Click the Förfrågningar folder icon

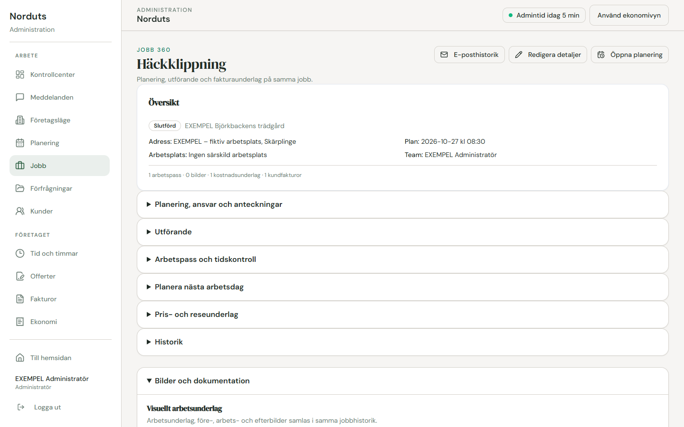coord(20,188)
